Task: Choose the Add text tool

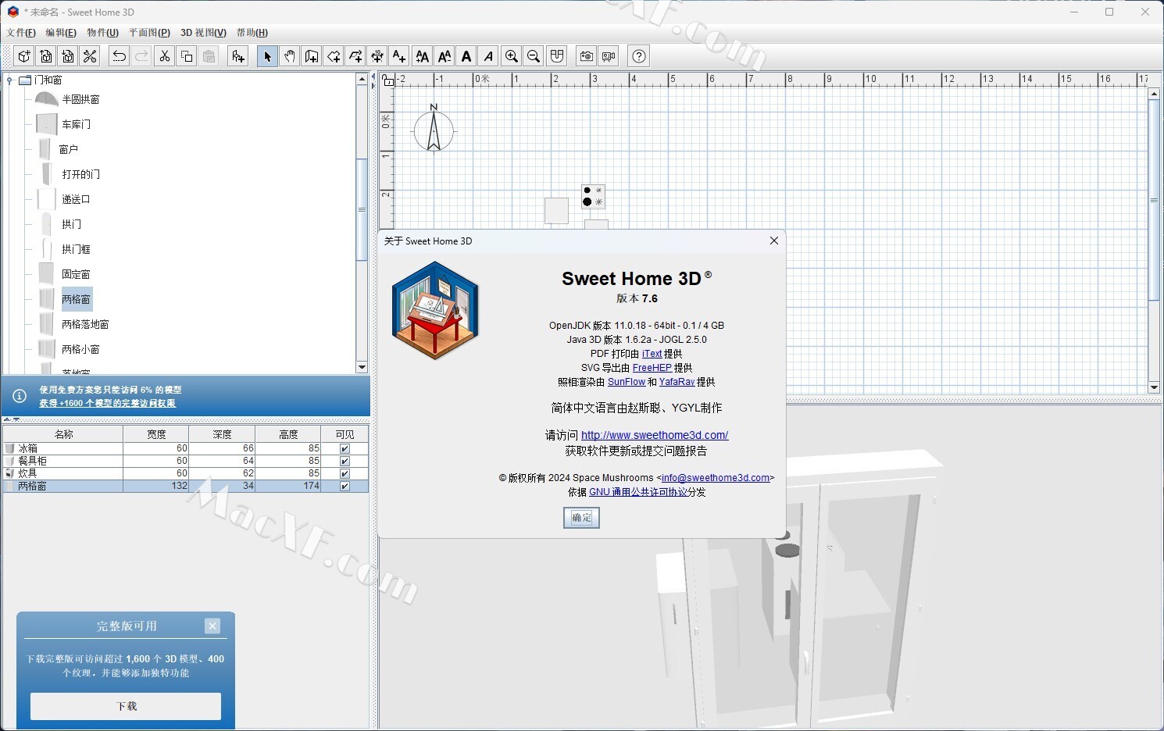Action: [399, 56]
